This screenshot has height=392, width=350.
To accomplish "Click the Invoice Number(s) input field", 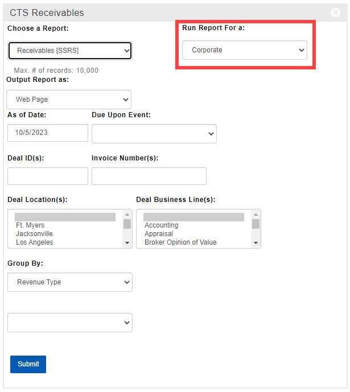I will (149, 176).
